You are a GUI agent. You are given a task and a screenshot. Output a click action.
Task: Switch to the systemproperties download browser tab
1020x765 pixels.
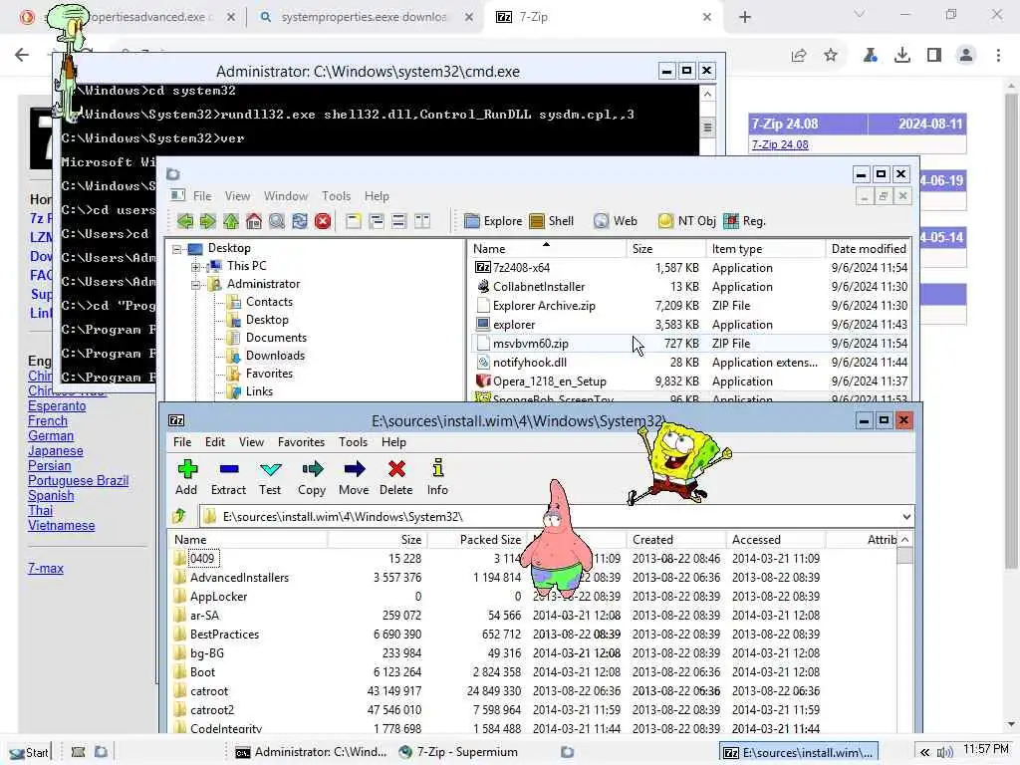point(365,17)
